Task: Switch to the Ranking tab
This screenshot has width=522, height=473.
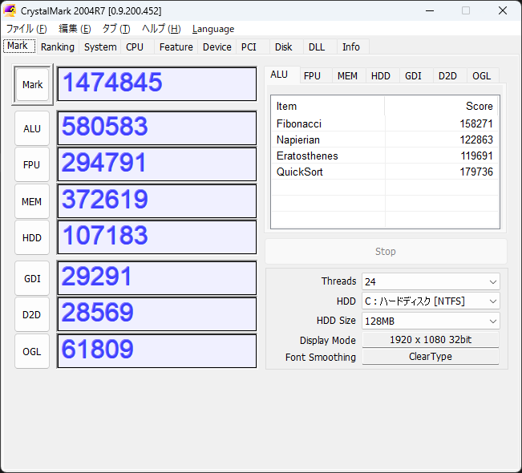Action: coord(57,47)
